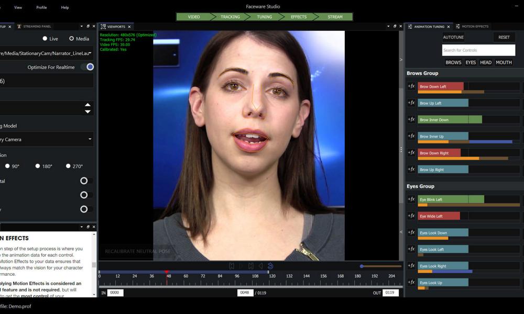Image resolution: width=524 pixels, height=314 pixels.
Task: Adjust the playback speed slider handle
Action: click(x=362, y=266)
